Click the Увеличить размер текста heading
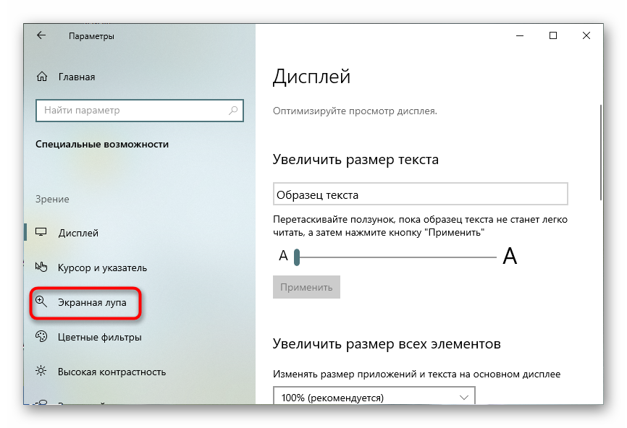The width and height of the screenshot is (627, 428). tap(355, 160)
